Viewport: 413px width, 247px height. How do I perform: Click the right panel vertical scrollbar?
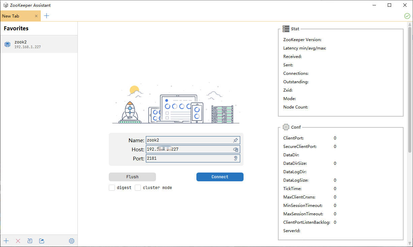pyautogui.click(x=410, y=89)
